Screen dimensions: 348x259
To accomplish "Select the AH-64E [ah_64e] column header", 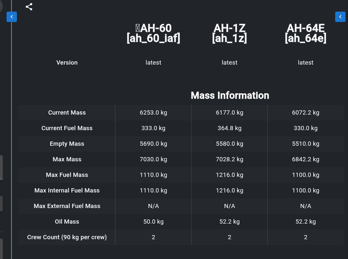I will coord(305,33).
